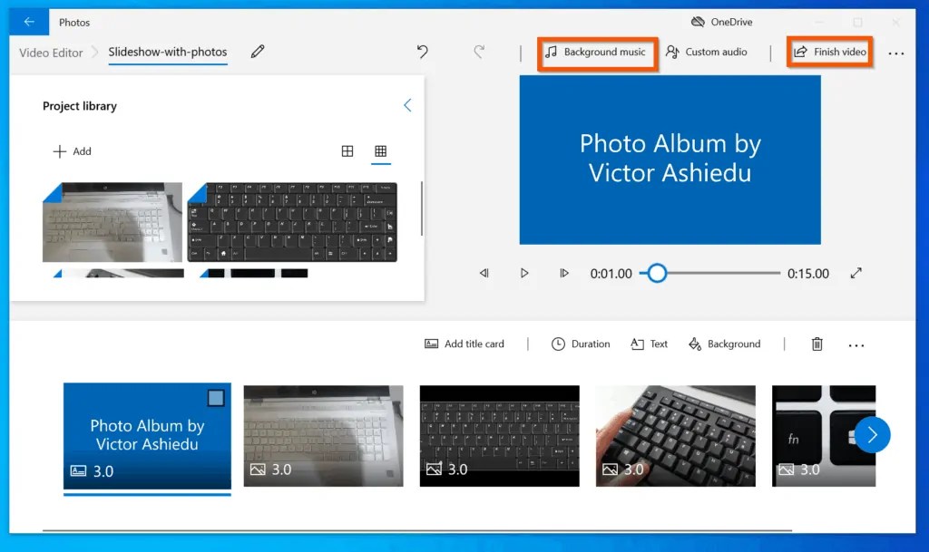Delete the selected clip with the trash icon
Image resolution: width=929 pixels, height=552 pixels.
coord(816,344)
